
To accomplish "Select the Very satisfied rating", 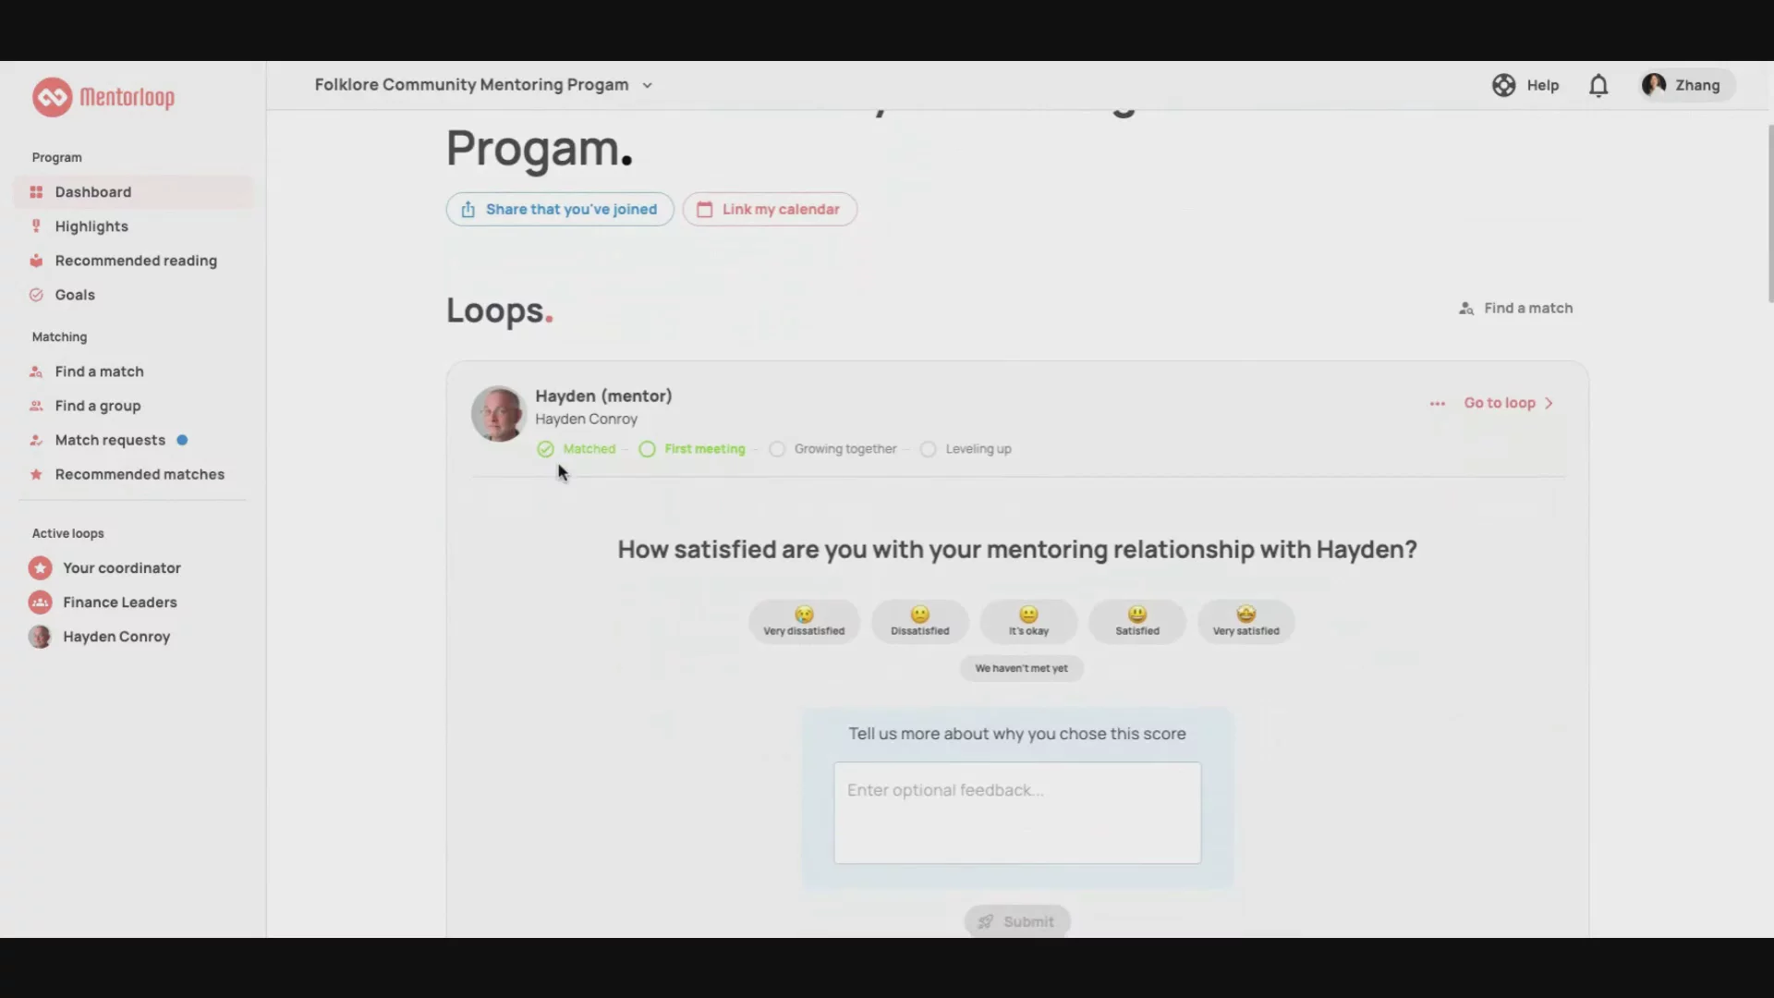I will pyautogui.click(x=1246, y=621).
